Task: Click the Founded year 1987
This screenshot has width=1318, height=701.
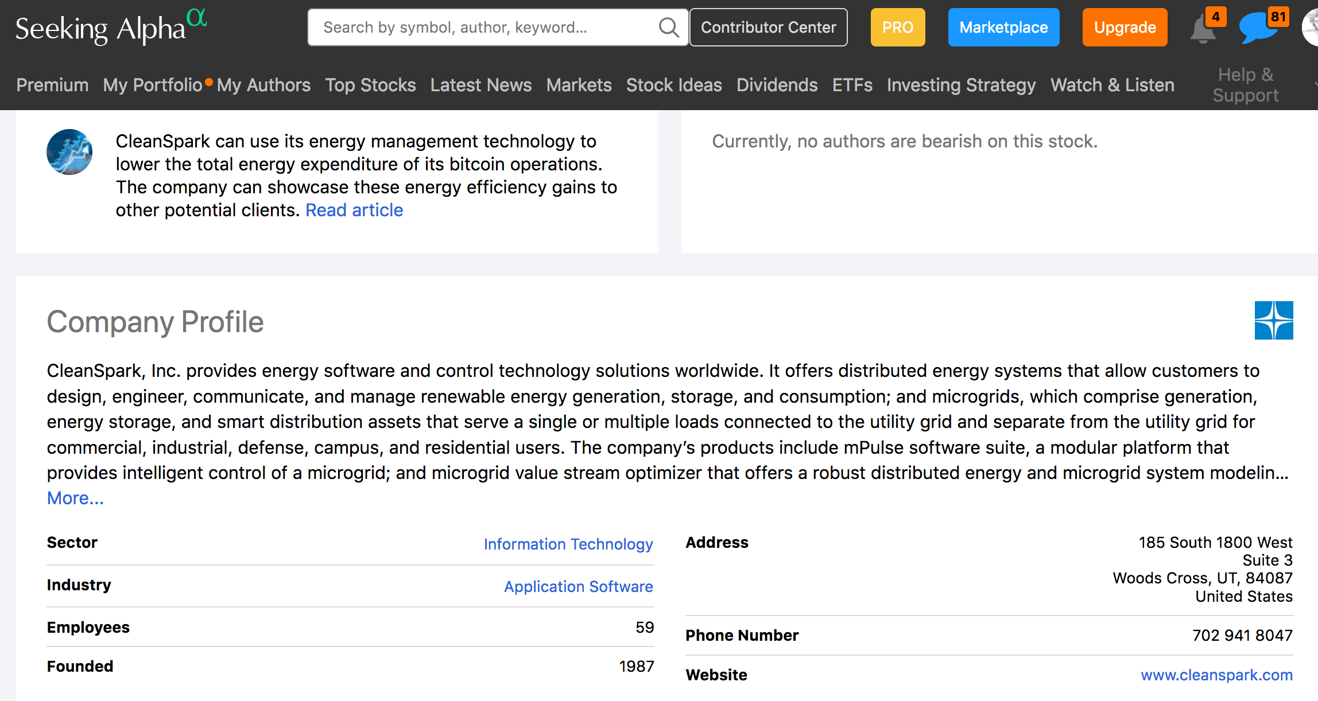Action: 637,666
